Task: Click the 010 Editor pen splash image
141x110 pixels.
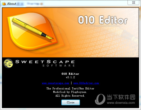Action: tap(70, 32)
